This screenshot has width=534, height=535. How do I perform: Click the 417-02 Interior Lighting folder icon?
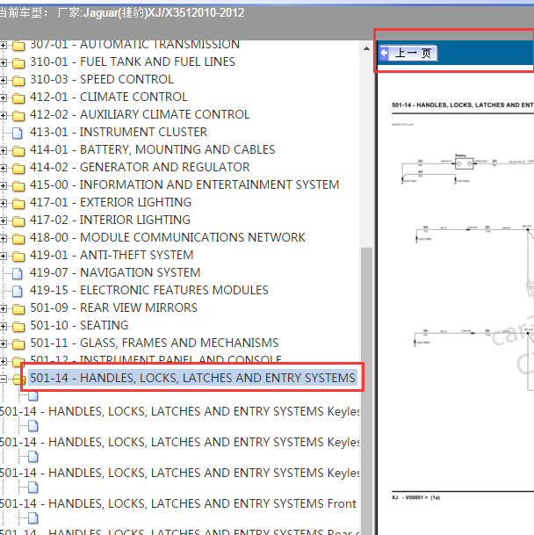click(18, 221)
